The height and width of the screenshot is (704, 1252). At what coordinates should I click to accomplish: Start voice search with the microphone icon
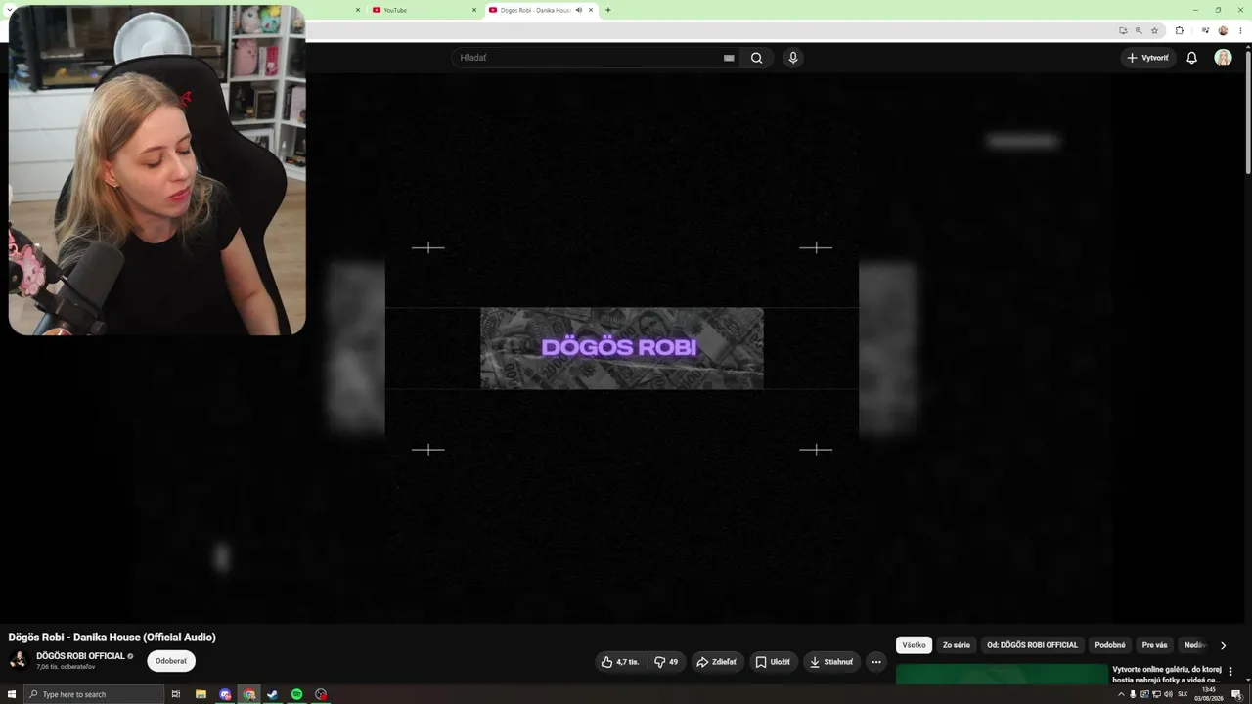(793, 58)
